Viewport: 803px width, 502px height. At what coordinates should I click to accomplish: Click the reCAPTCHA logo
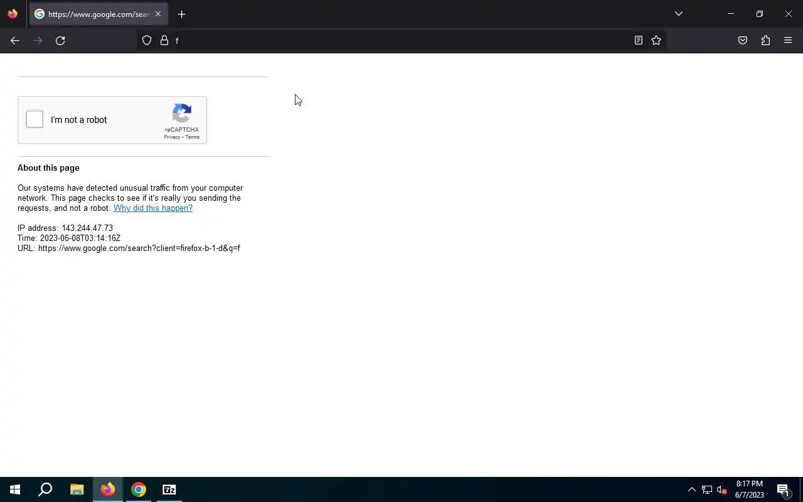[x=182, y=114]
